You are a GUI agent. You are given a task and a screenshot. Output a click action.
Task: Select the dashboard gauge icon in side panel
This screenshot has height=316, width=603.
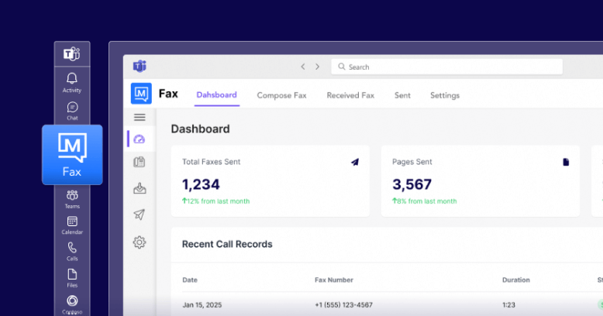[x=140, y=139]
